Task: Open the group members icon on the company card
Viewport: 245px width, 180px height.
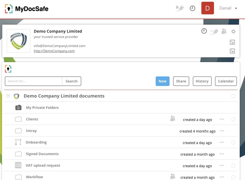Action: (x=224, y=31)
